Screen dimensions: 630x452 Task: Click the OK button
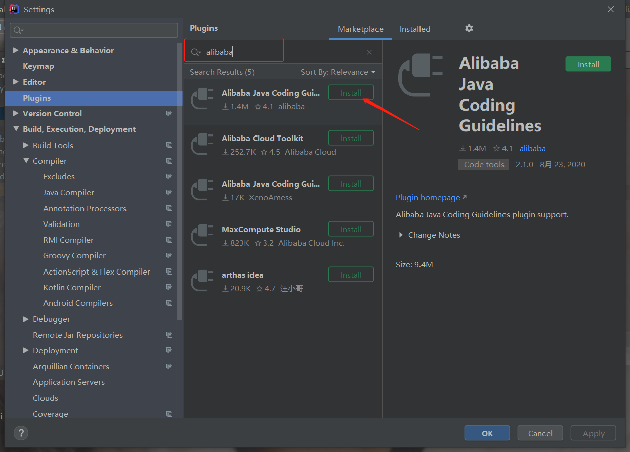tap(487, 433)
